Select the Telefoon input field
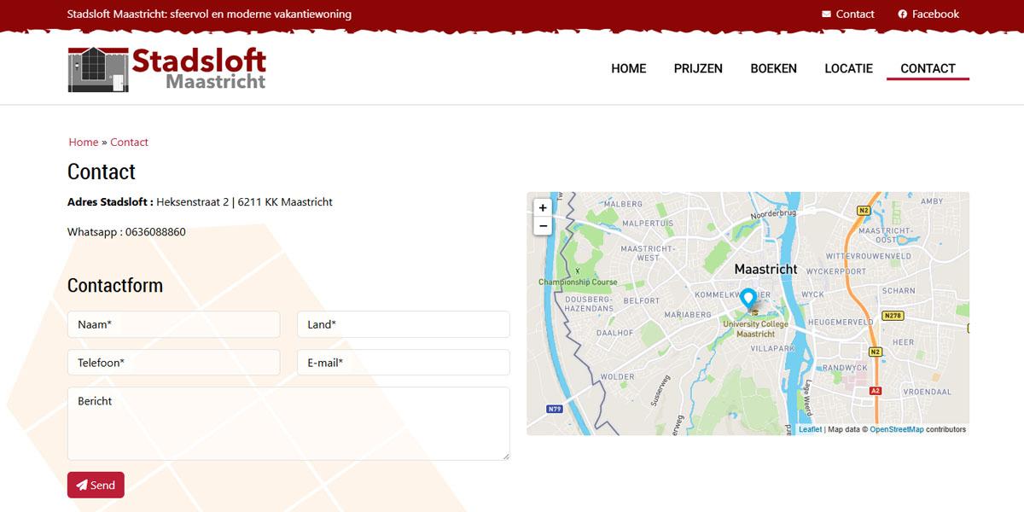Viewport: 1024px width, 512px height. (x=173, y=363)
